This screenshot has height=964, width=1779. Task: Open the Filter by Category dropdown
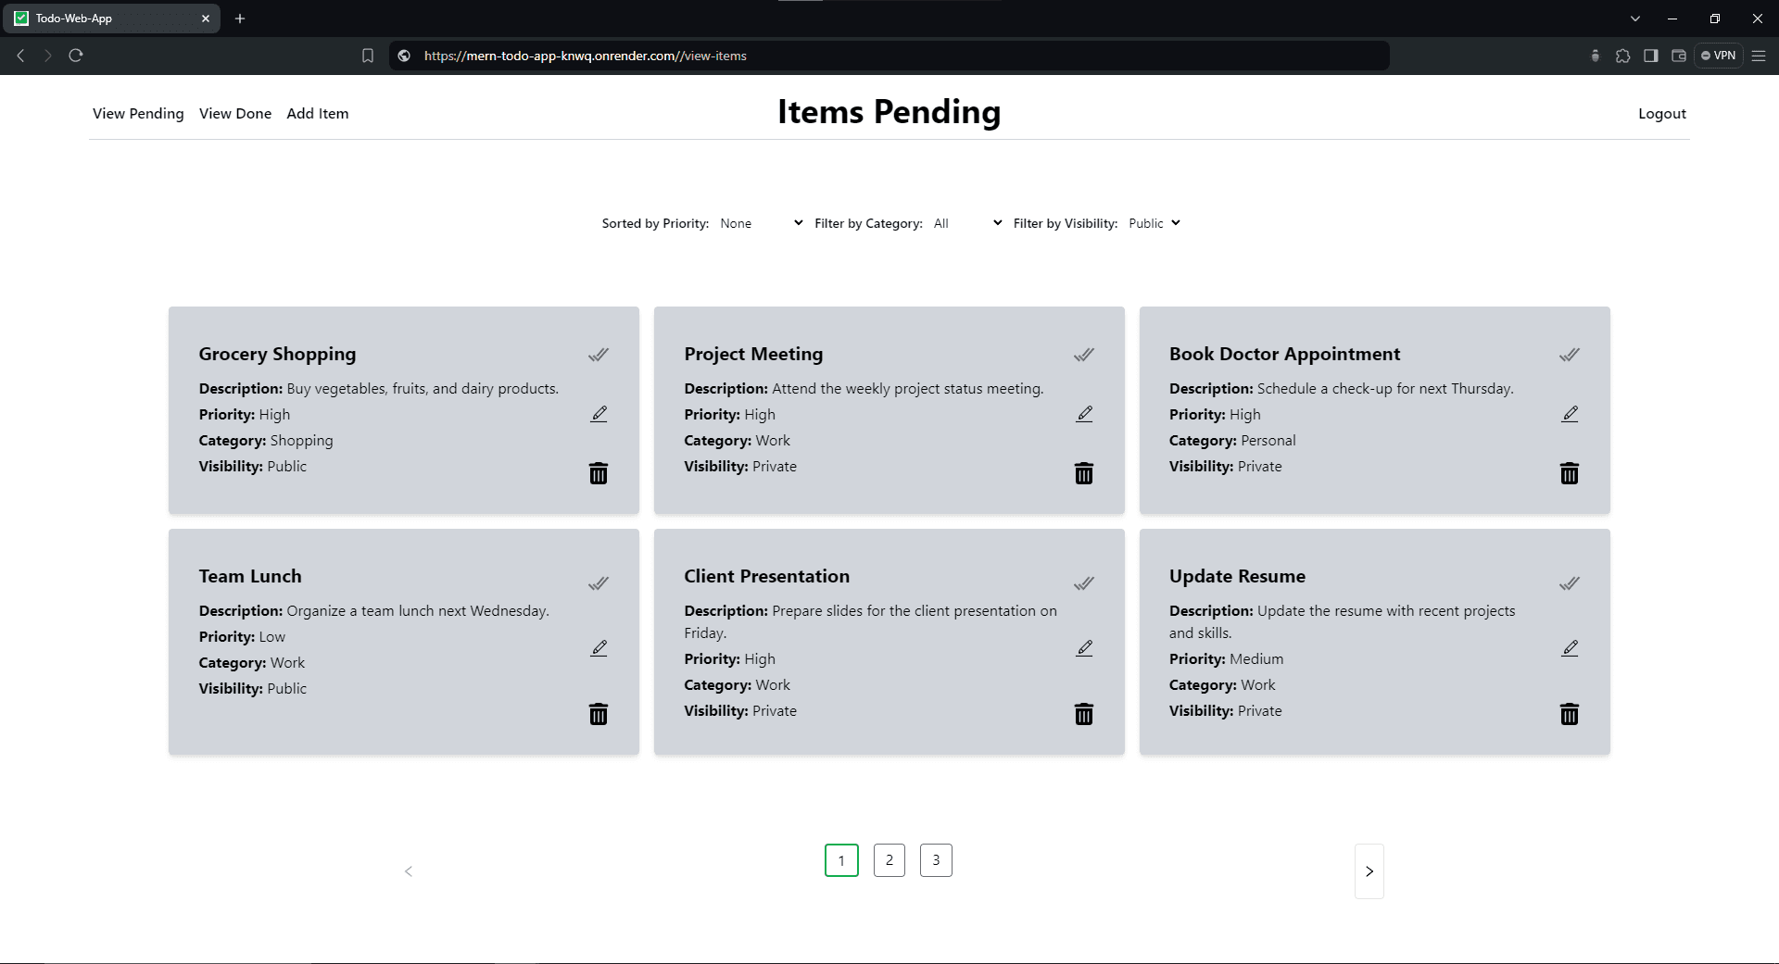click(x=966, y=223)
